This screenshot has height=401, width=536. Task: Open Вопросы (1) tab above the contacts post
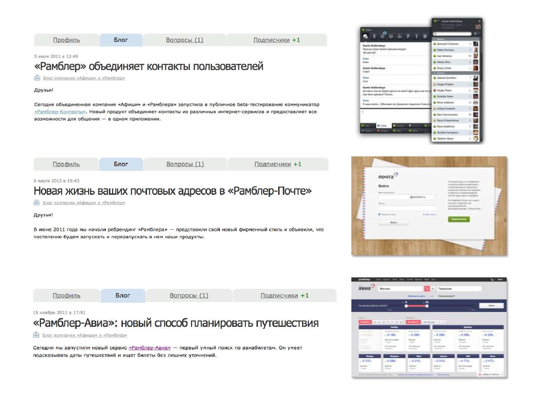(x=185, y=40)
